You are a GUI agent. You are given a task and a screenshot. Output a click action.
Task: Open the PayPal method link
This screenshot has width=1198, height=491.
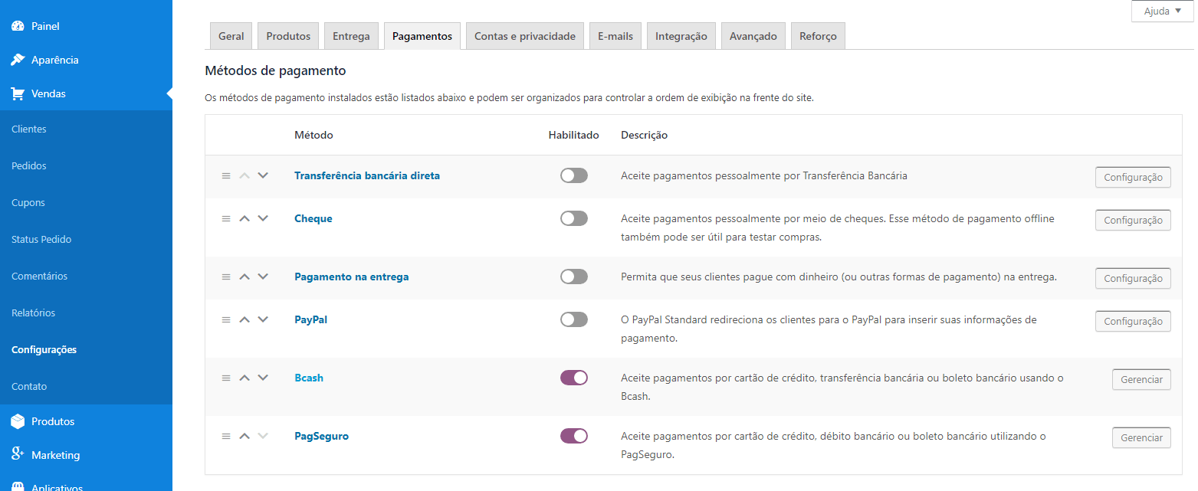click(310, 319)
